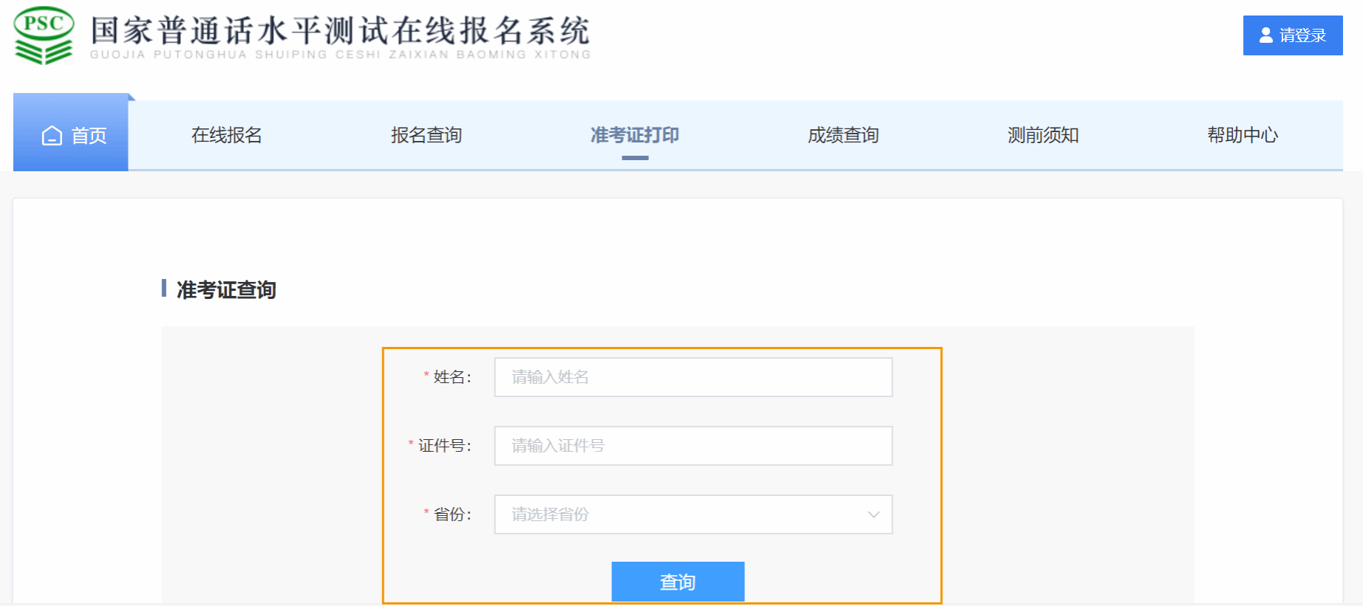This screenshot has height=606, width=1363.
Task: Click the 准考证查询 section heading
Action: pyautogui.click(x=226, y=290)
